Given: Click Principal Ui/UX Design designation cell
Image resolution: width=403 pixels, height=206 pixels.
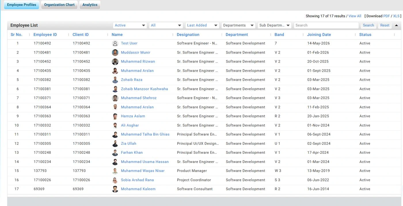Looking at the screenshot, I should click(x=198, y=144).
